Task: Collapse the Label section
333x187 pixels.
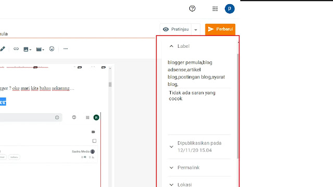Action: click(171, 46)
